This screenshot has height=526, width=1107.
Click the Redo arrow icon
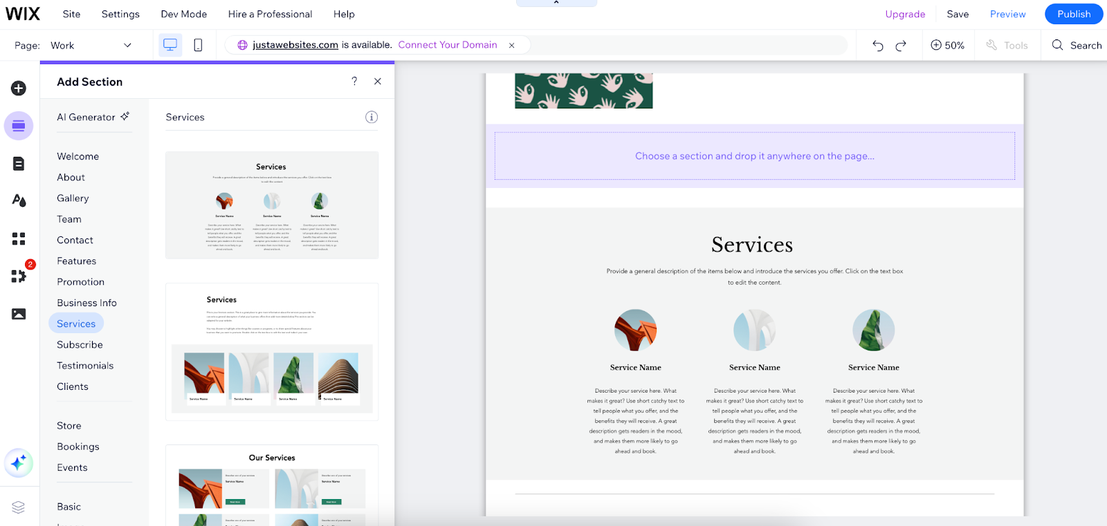click(x=901, y=46)
